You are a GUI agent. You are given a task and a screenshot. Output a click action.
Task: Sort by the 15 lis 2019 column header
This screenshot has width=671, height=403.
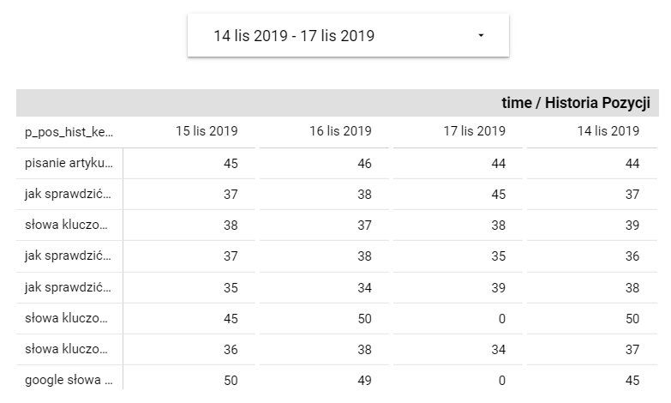pyautogui.click(x=207, y=131)
